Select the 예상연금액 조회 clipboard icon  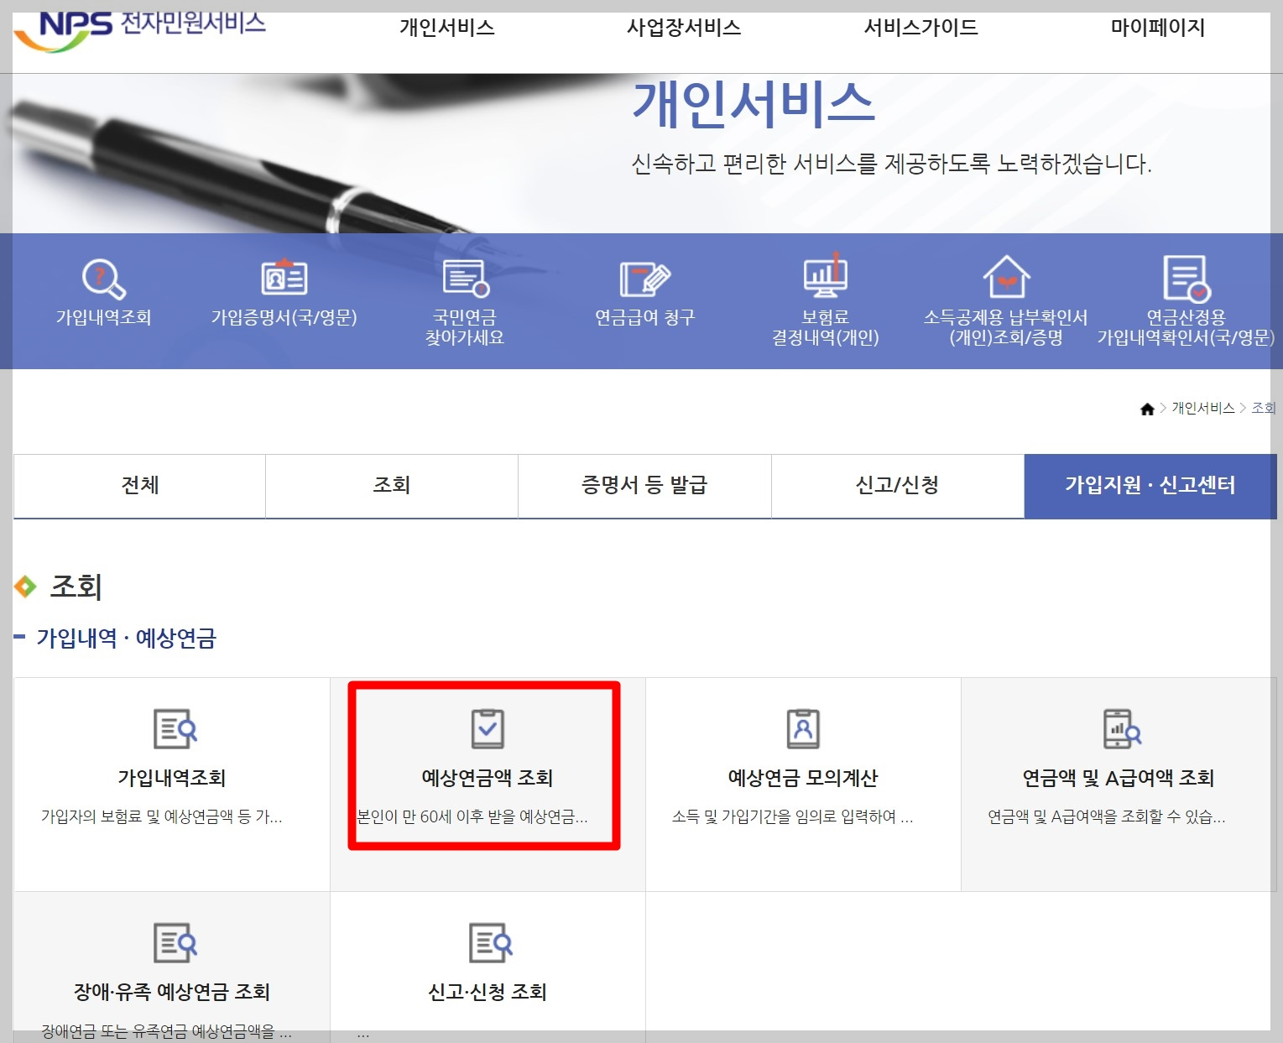pyautogui.click(x=487, y=728)
